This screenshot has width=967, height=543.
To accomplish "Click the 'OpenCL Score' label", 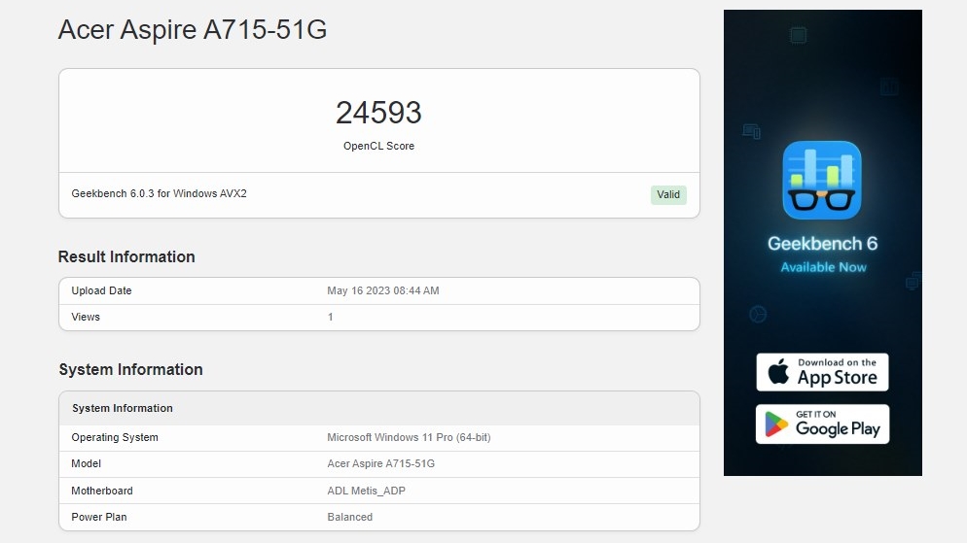I will pyautogui.click(x=378, y=146).
